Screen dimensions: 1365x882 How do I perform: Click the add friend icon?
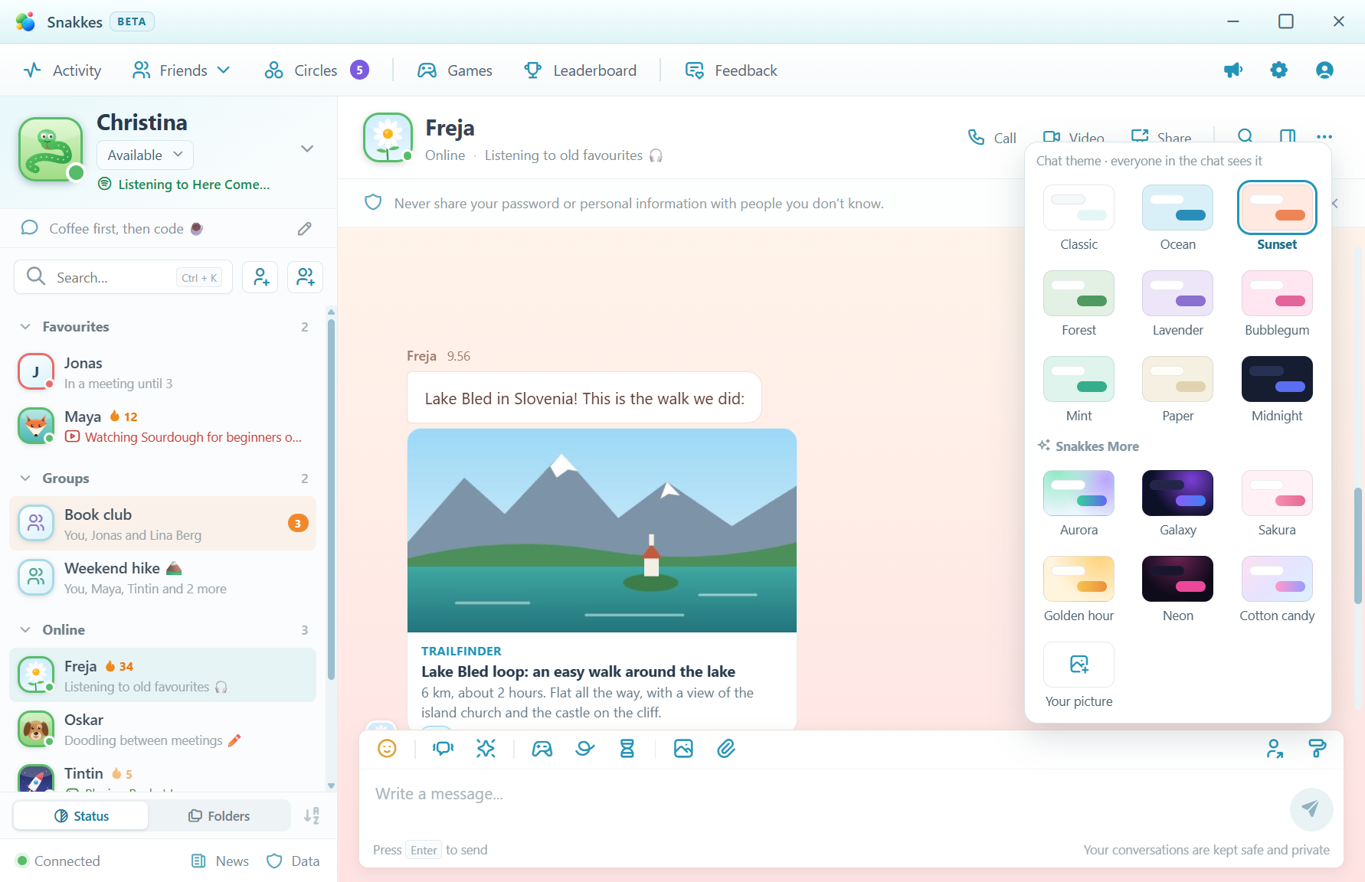tap(260, 277)
